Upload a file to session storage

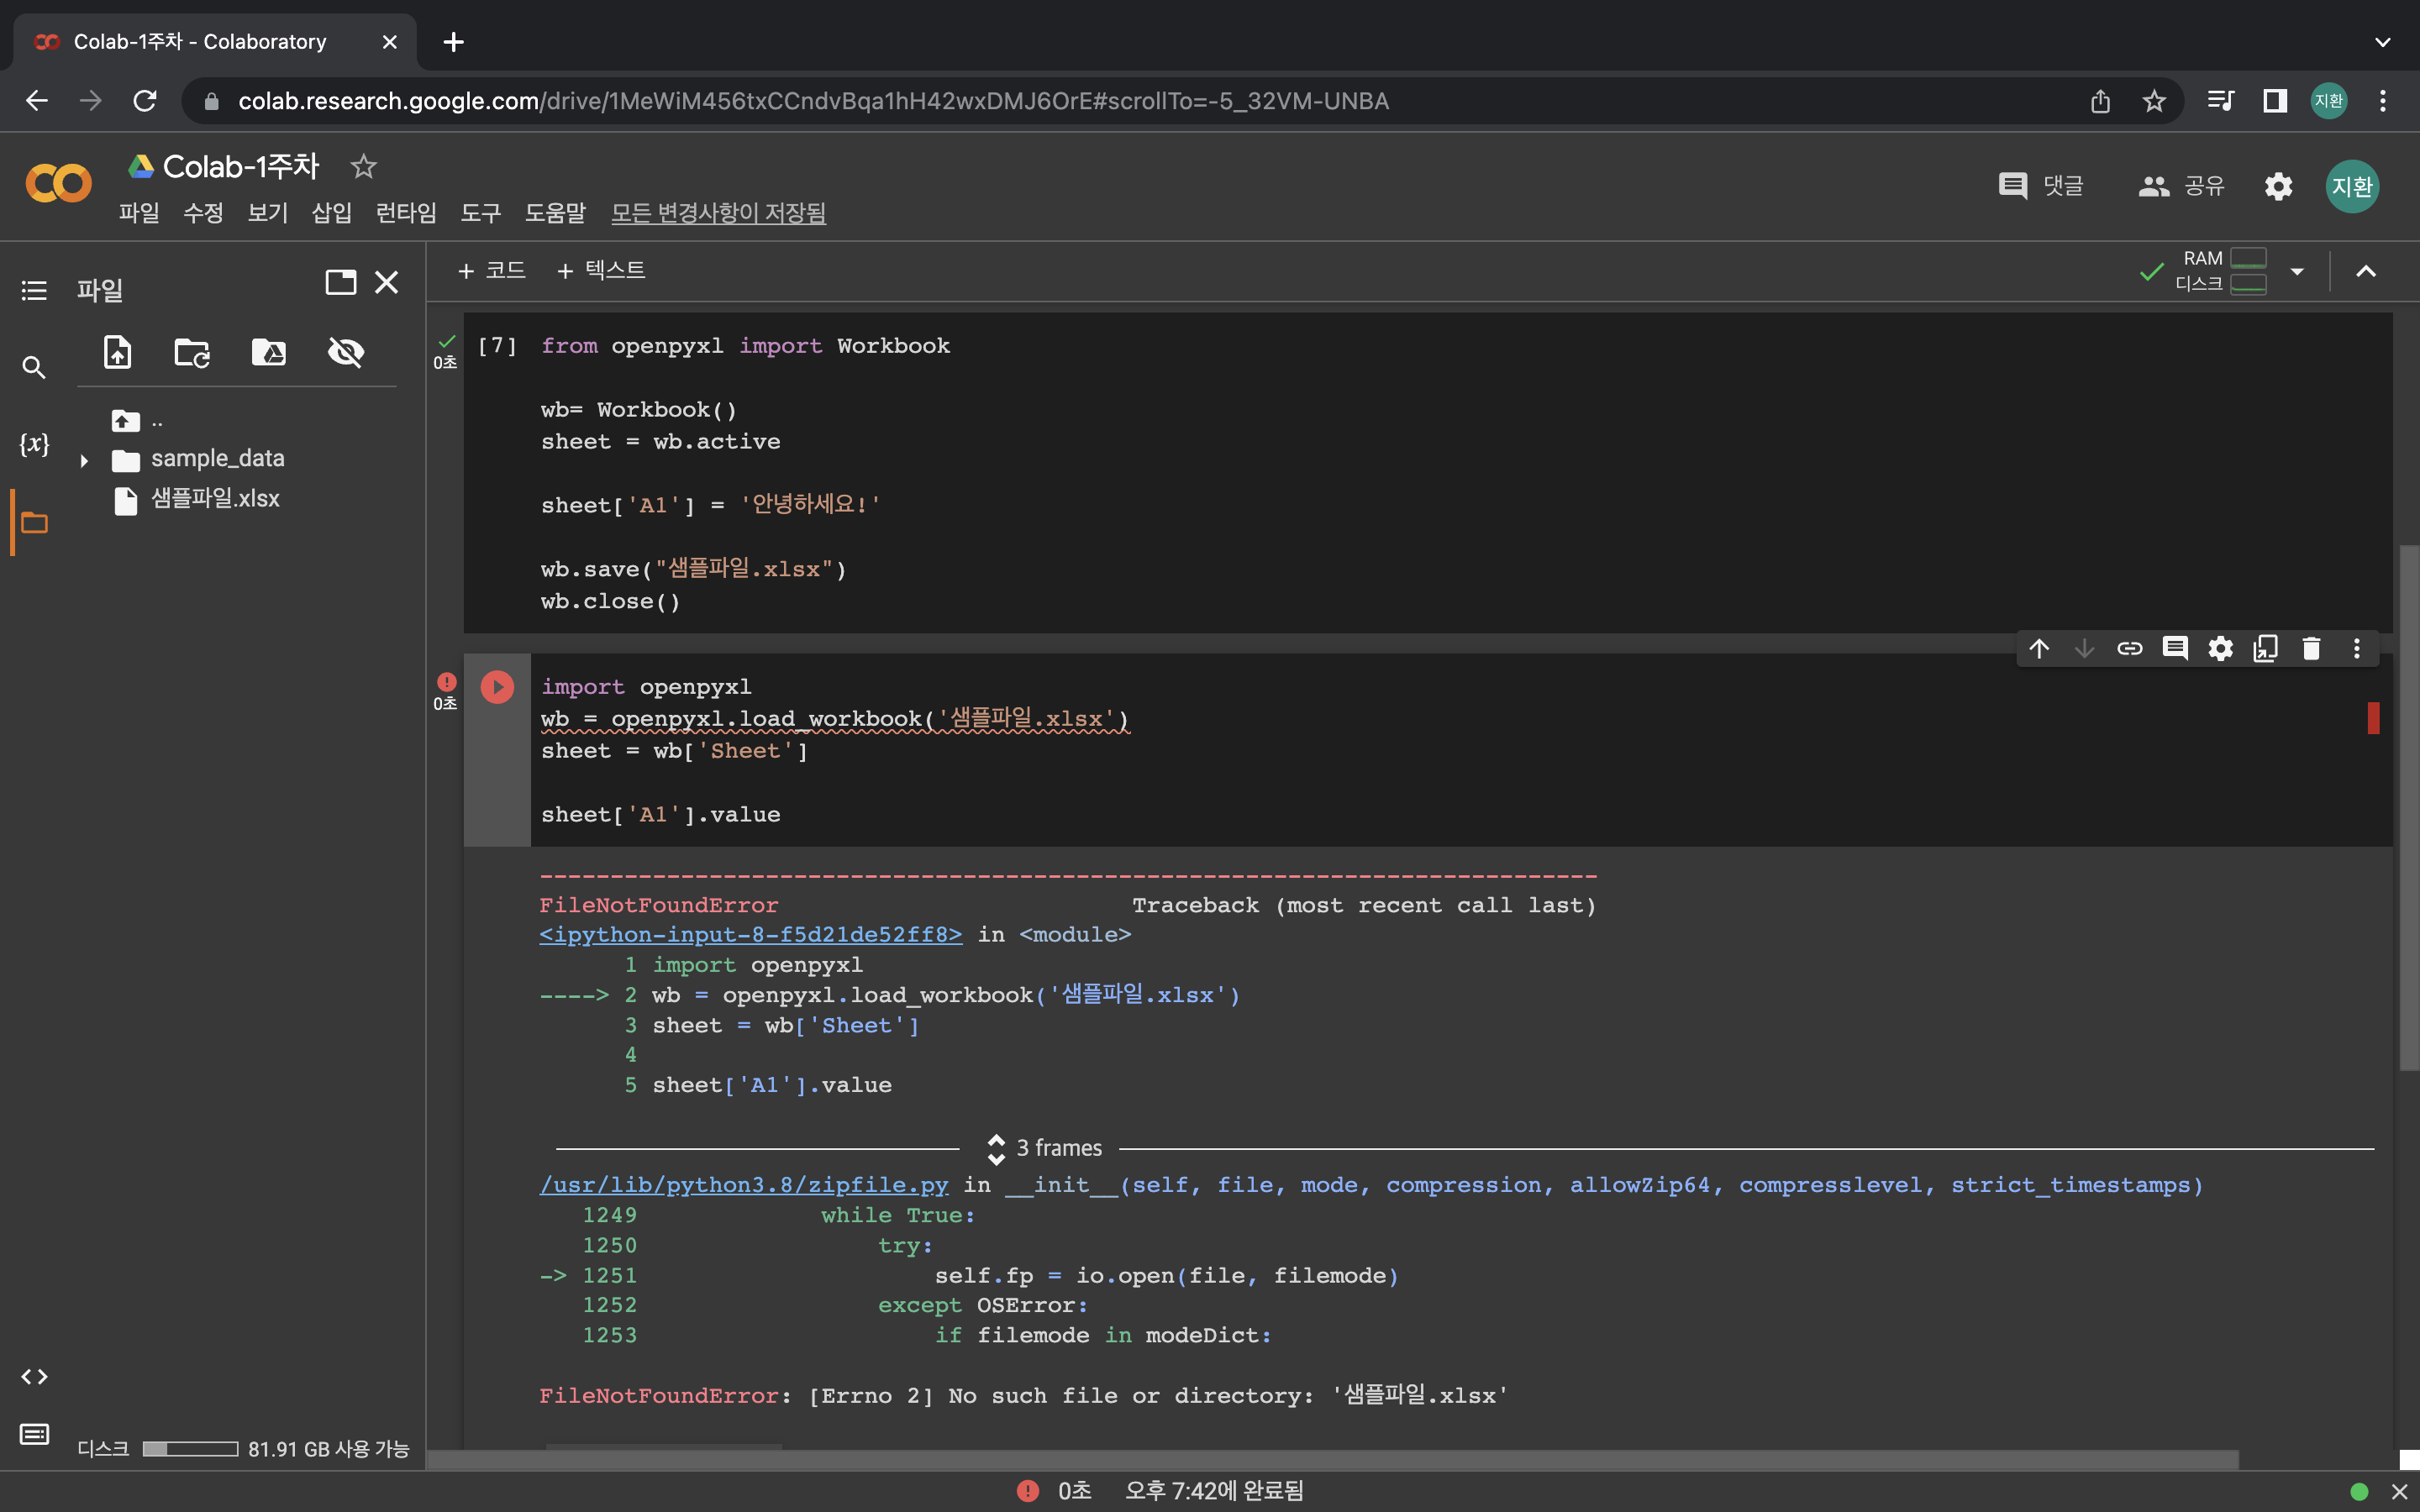pos(118,352)
